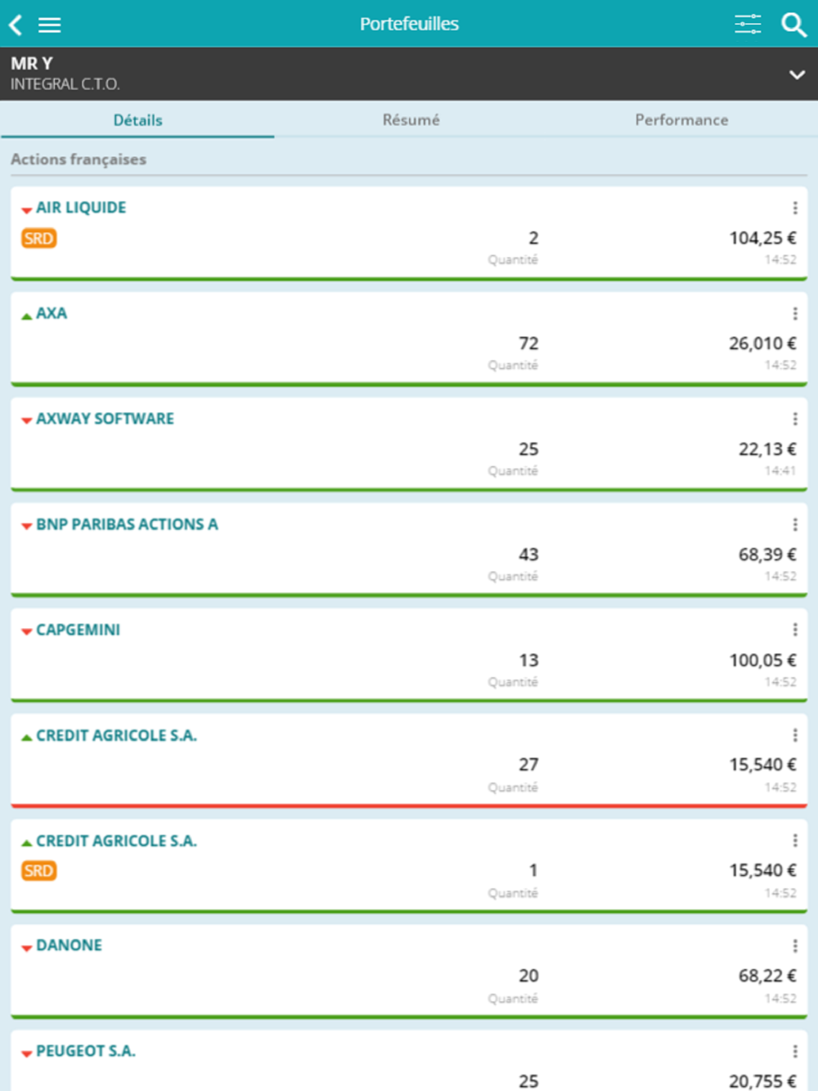Switch to the Performance tab
The width and height of the screenshot is (818, 1091).
tap(681, 120)
